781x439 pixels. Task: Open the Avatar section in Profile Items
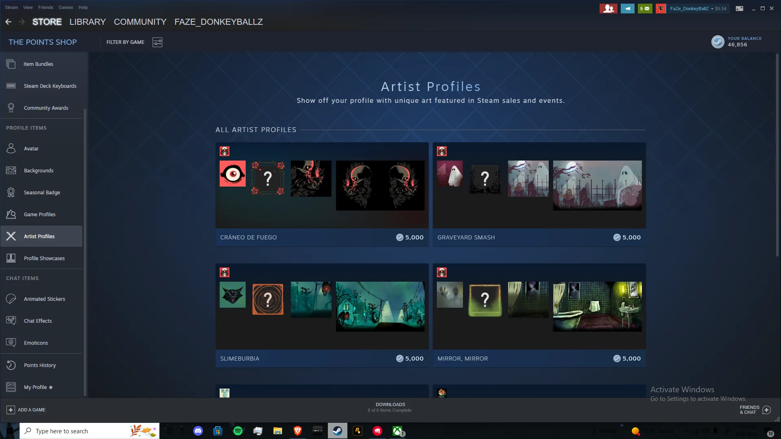click(x=31, y=148)
